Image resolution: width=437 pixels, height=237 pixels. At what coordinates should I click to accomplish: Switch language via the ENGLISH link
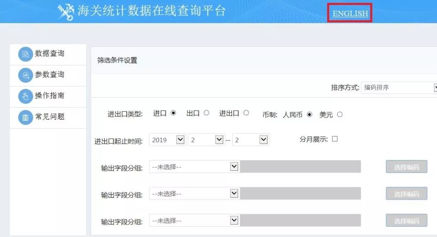click(350, 13)
